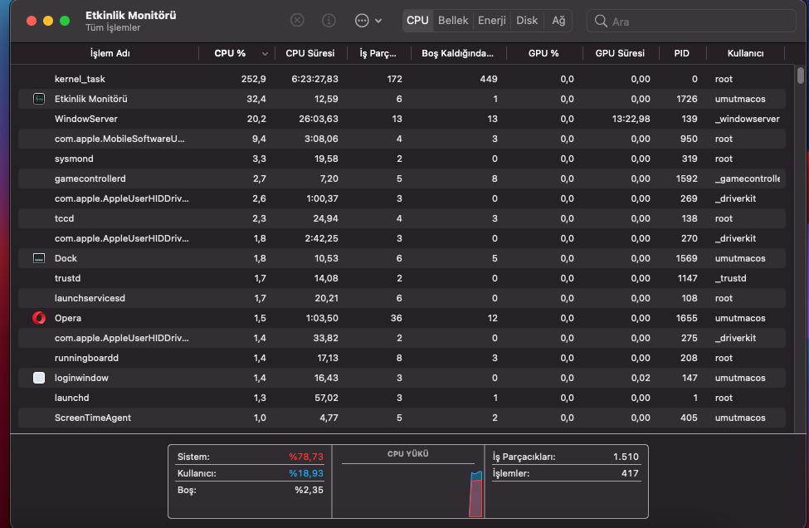
Task: Click the Opera app icon in list
Action: click(x=39, y=318)
